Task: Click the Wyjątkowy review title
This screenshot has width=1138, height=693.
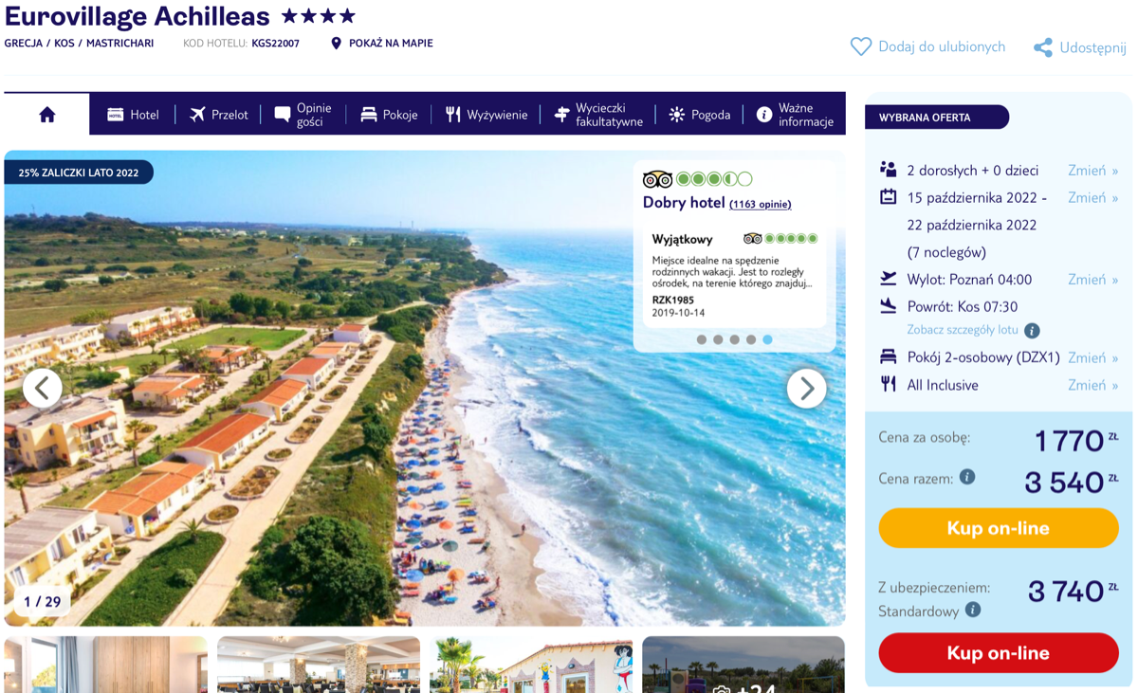Action: point(683,239)
